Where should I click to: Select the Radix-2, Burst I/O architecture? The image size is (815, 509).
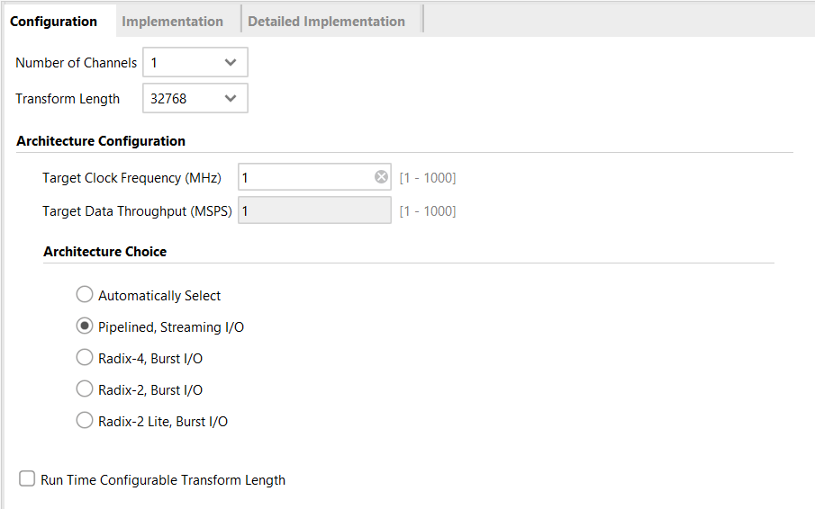[85, 389]
